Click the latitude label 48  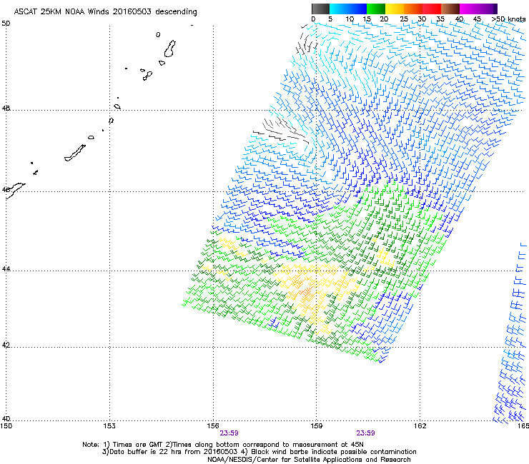pos(6,109)
